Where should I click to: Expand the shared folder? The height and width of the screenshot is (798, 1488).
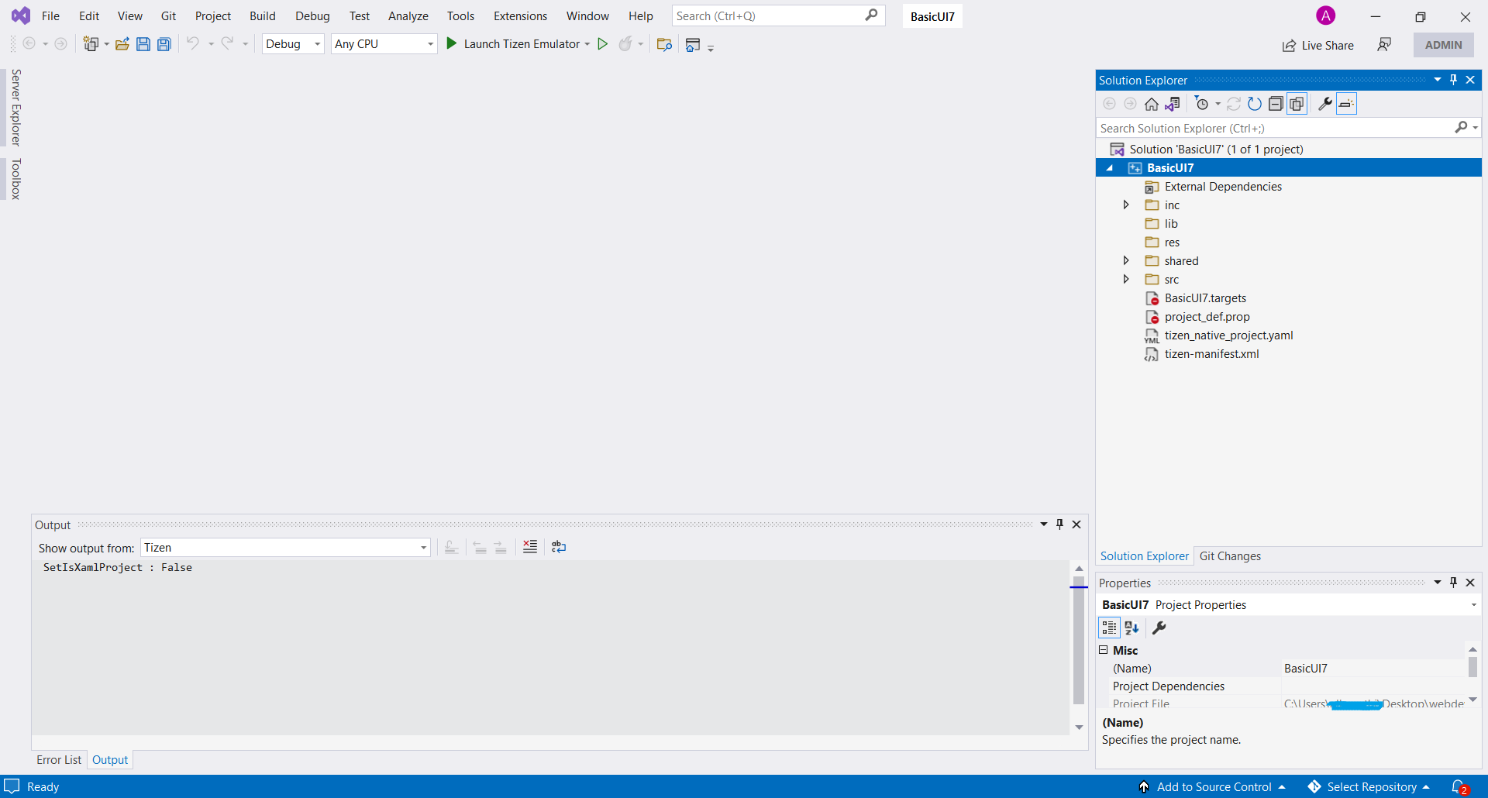1126,260
